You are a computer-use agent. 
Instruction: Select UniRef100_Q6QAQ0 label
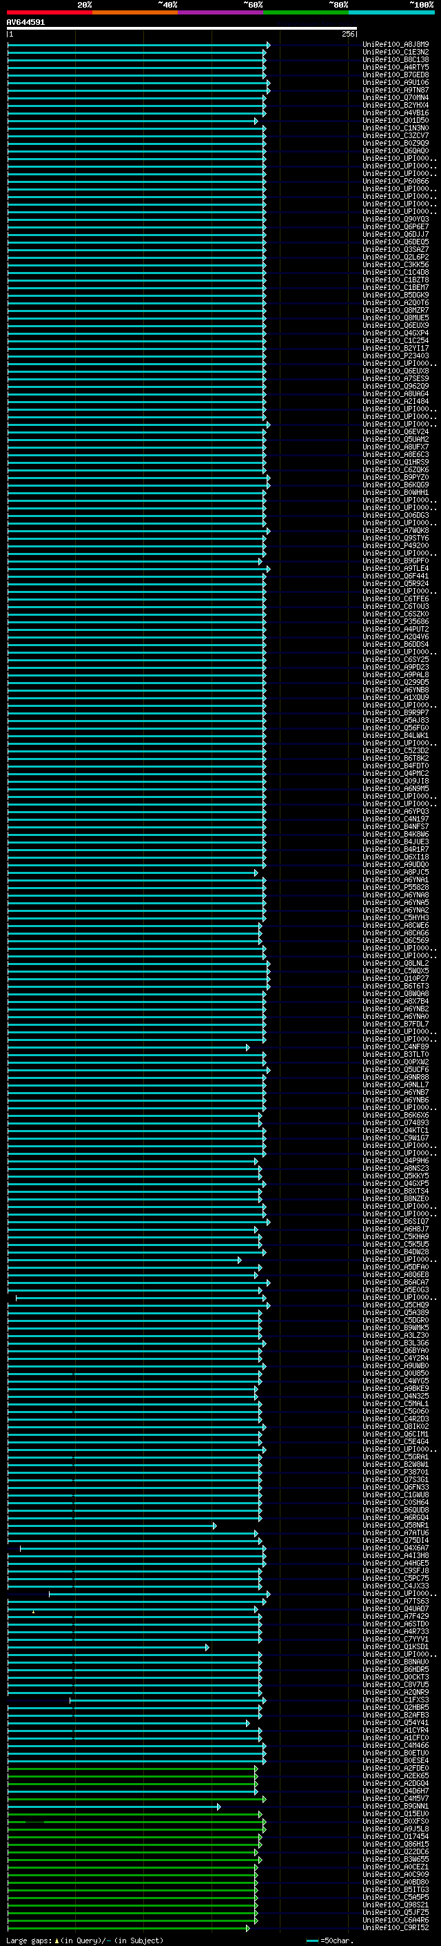tap(396, 150)
